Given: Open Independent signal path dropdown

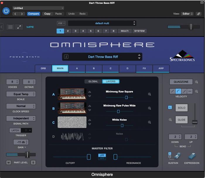Looking at the screenshot, I should (x=21, y=118).
